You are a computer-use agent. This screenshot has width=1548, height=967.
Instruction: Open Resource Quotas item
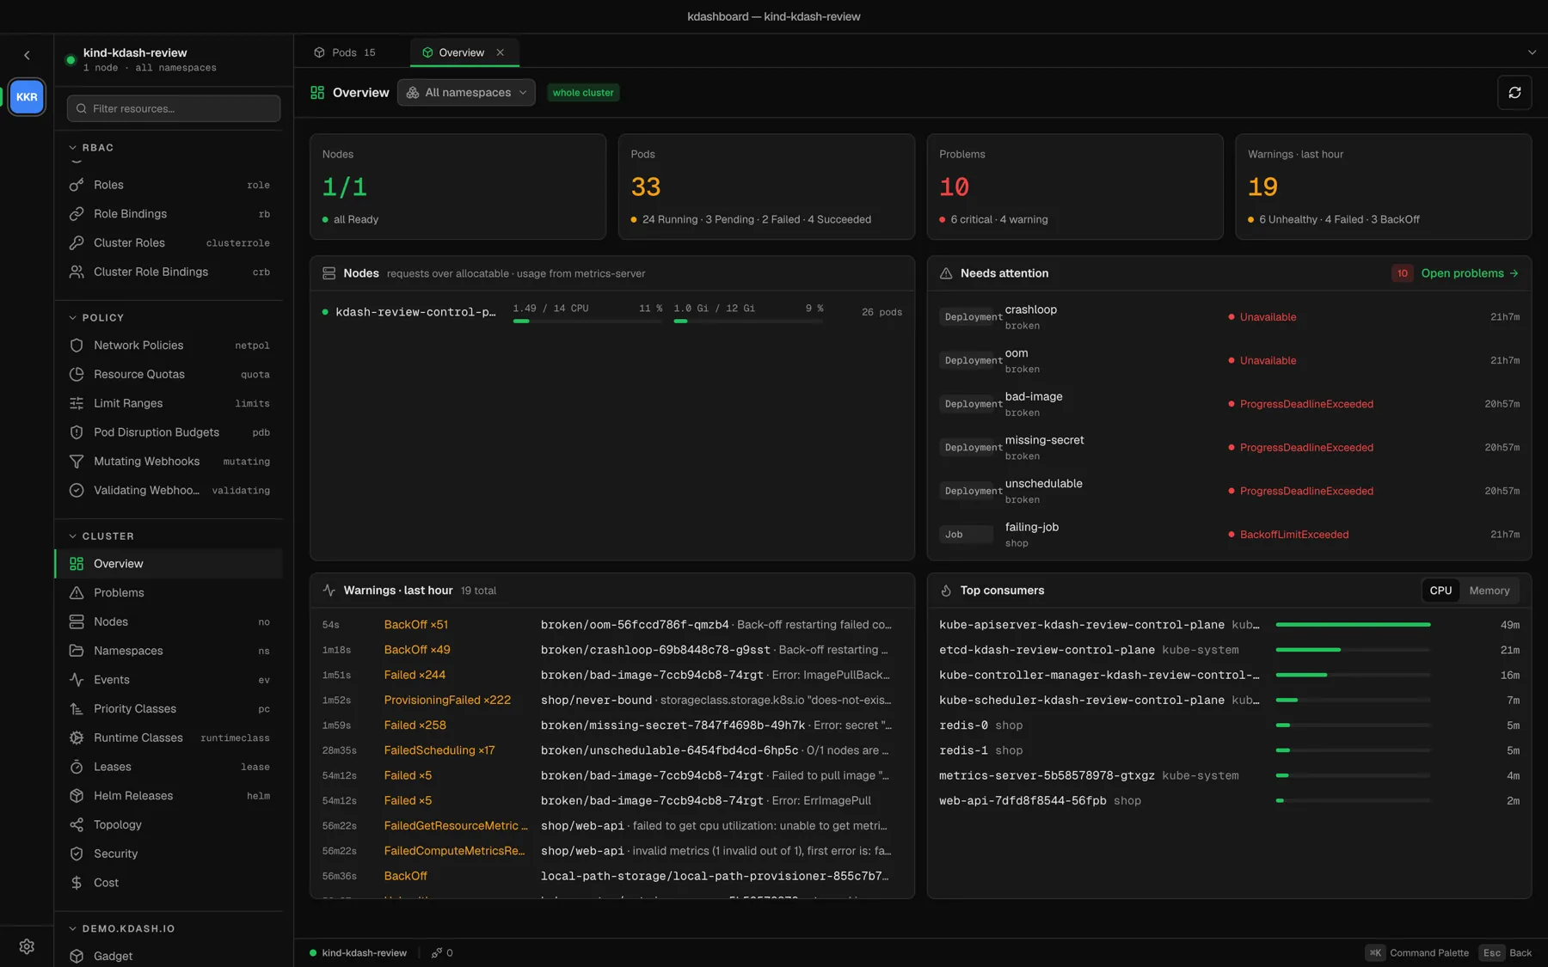tap(169, 374)
